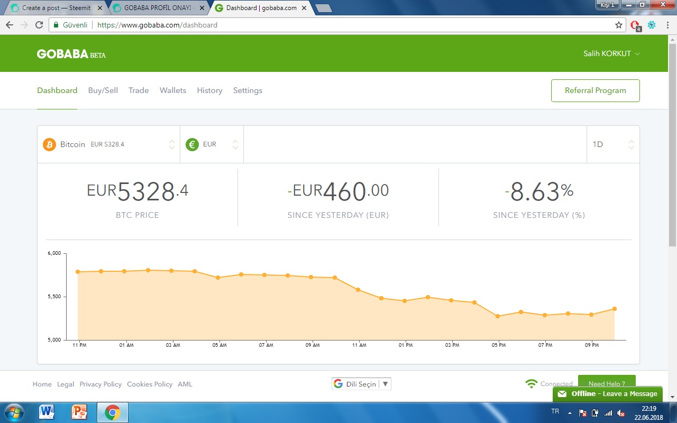Expand the Salih KORKUT account menu
This screenshot has width=677, height=423.
pos(611,54)
